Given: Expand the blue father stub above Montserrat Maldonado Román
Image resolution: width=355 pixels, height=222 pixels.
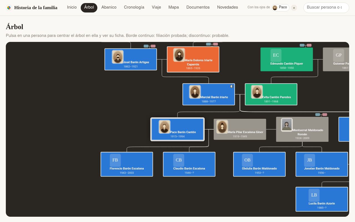Looking at the screenshot, I should coord(318,115).
